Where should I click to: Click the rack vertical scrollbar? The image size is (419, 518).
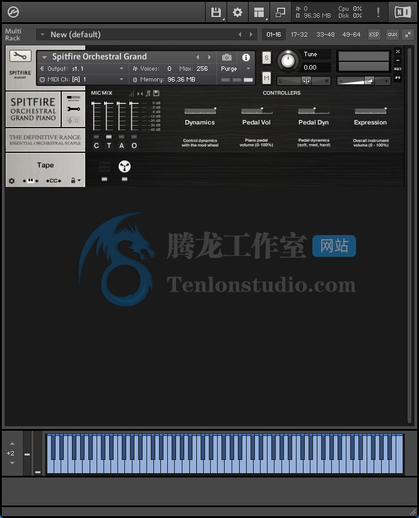pyautogui.click(x=410, y=235)
